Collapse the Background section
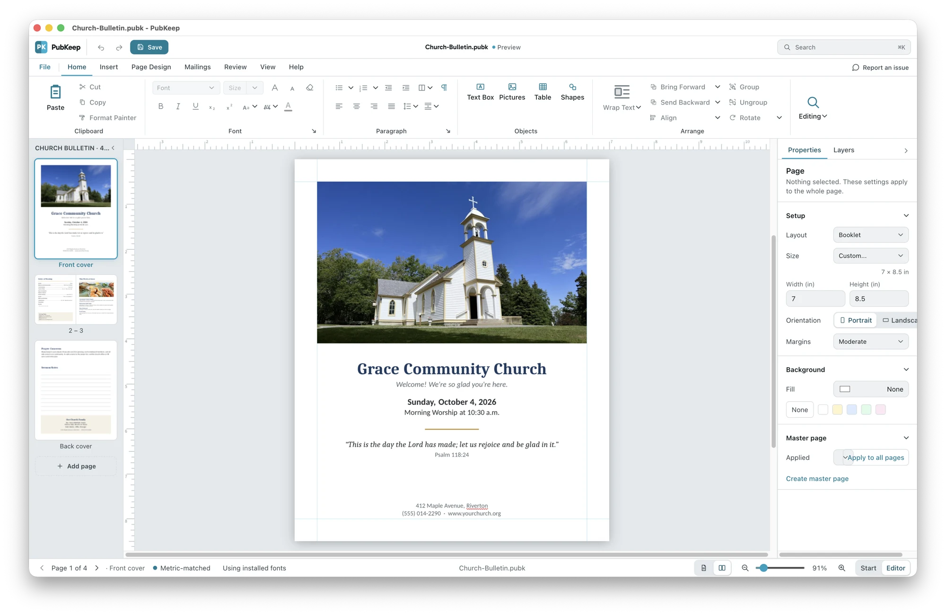 [906, 369]
